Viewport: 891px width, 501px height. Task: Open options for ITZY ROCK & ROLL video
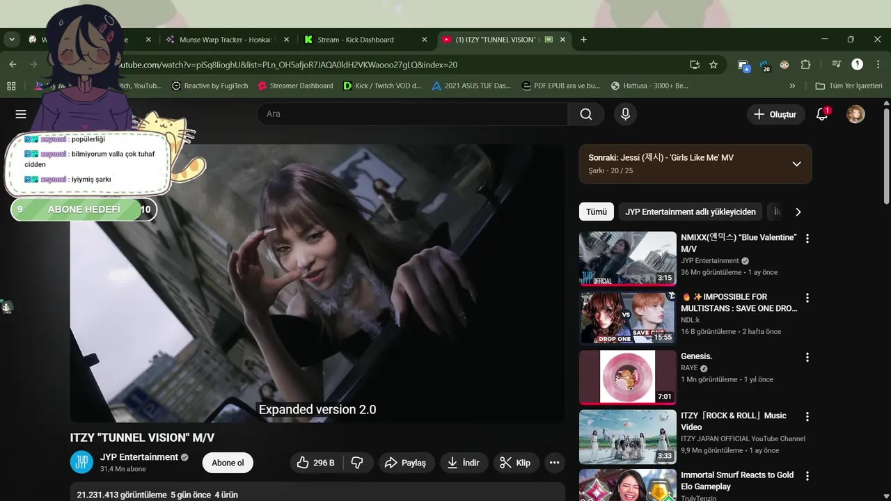[807, 417]
